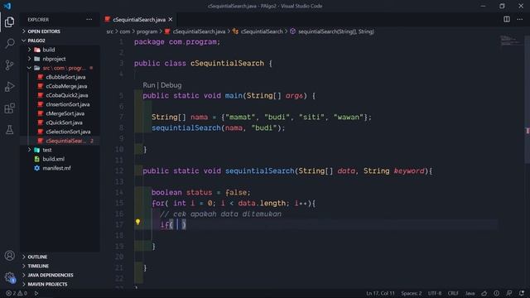Open the Accounts menu icon
Viewport: 530px width, 298px height.
click(x=9, y=256)
